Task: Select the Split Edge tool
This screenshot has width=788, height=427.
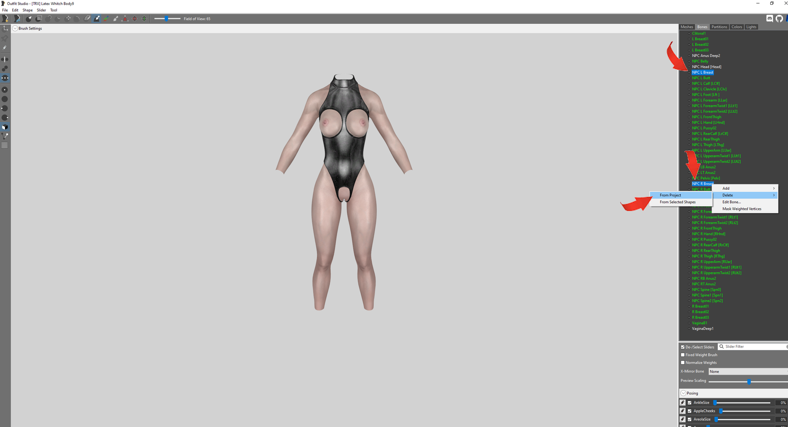Action: pos(144,18)
